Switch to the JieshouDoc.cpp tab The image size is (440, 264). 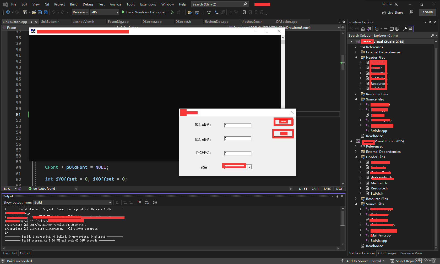(x=216, y=22)
